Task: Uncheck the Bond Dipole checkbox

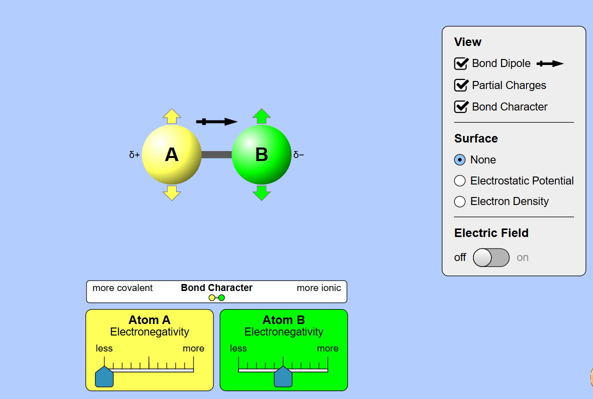Action: pyautogui.click(x=460, y=63)
